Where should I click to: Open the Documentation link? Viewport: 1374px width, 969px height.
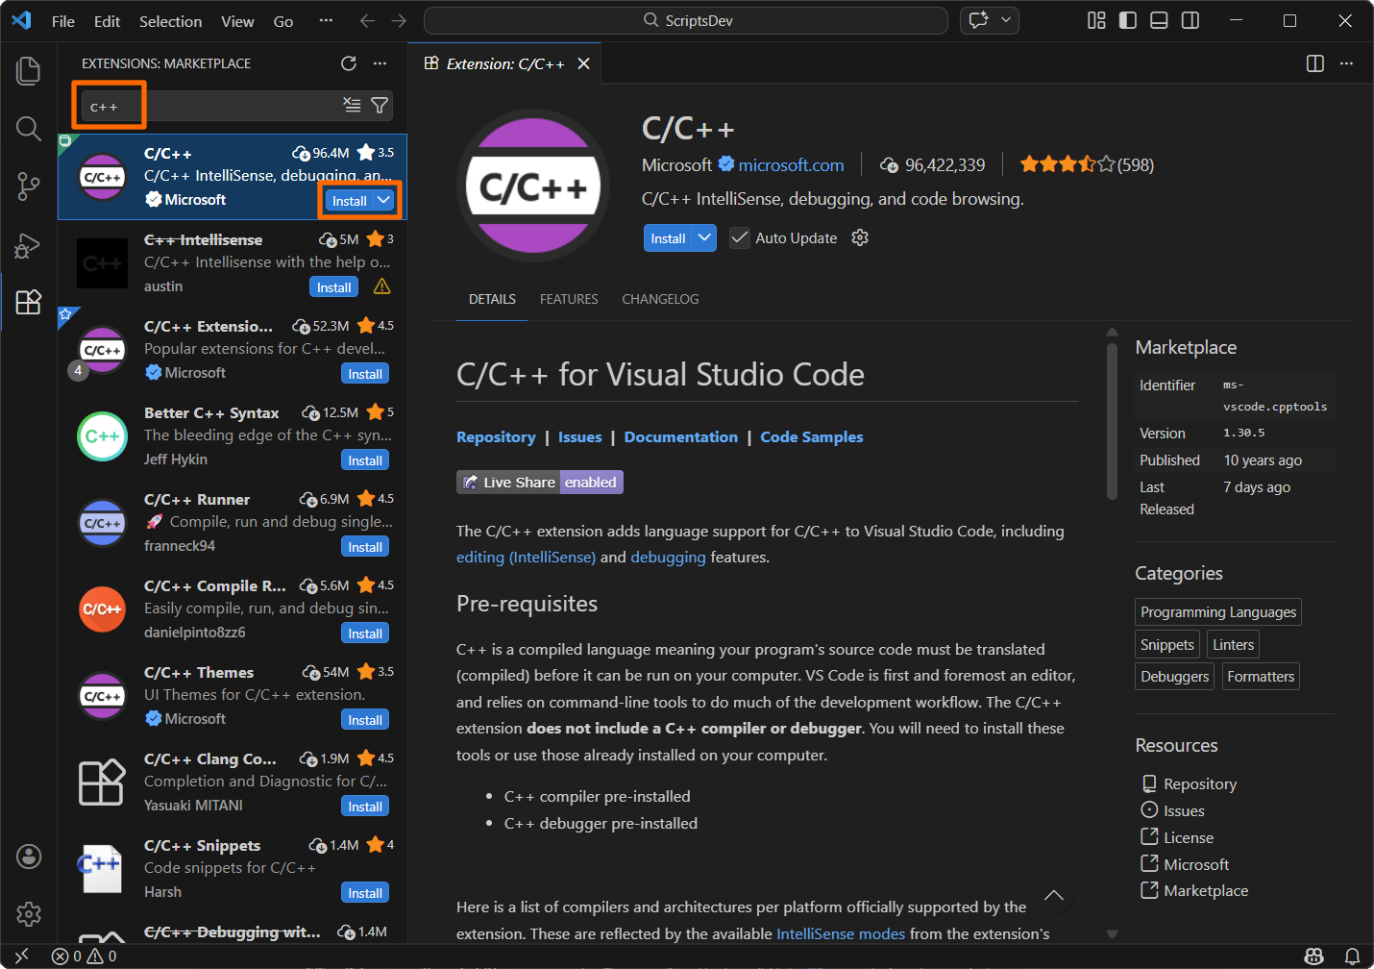pyautogui.click(x=680, y=436)
